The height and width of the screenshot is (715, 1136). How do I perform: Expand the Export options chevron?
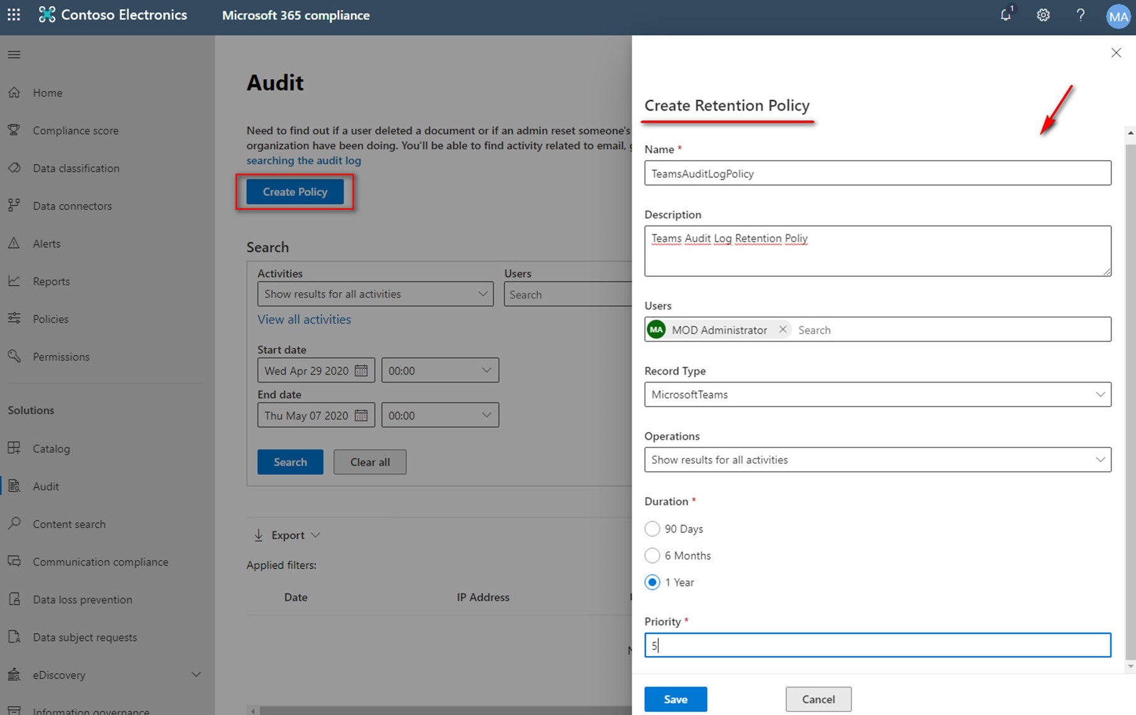pos(316,535)
